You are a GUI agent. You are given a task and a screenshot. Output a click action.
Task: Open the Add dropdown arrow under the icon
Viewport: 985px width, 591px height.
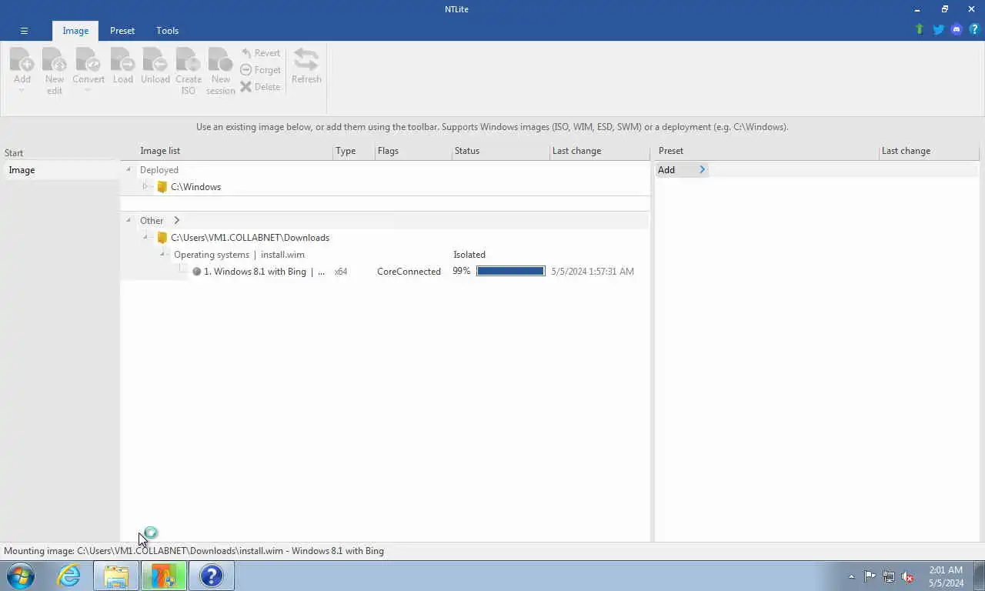tap(22, 90)
